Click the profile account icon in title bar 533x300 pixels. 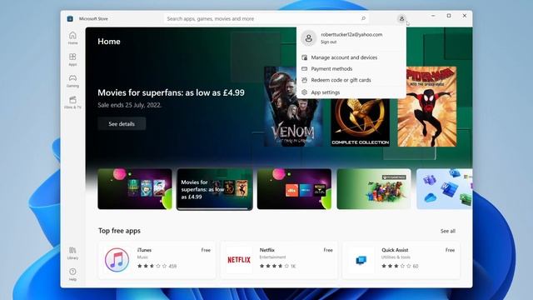point(401,18)
